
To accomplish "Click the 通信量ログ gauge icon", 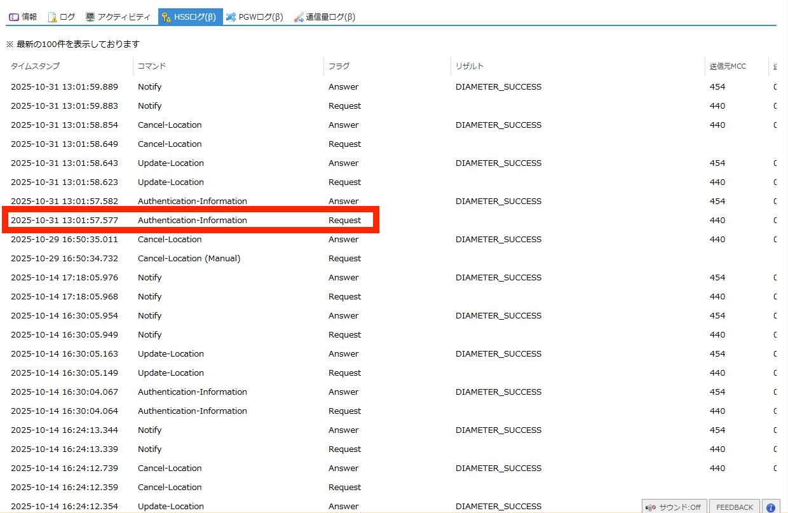I will tap(298, 17).
